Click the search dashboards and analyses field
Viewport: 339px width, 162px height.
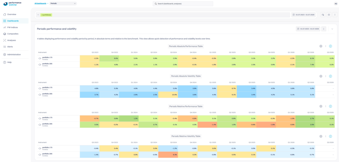183,4
